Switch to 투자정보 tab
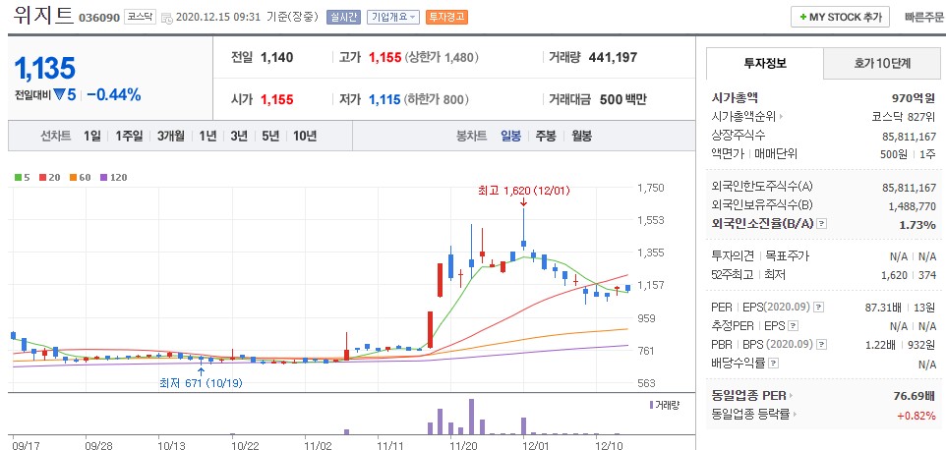Screen dimensions: 946x450 (x=764, y=63)
